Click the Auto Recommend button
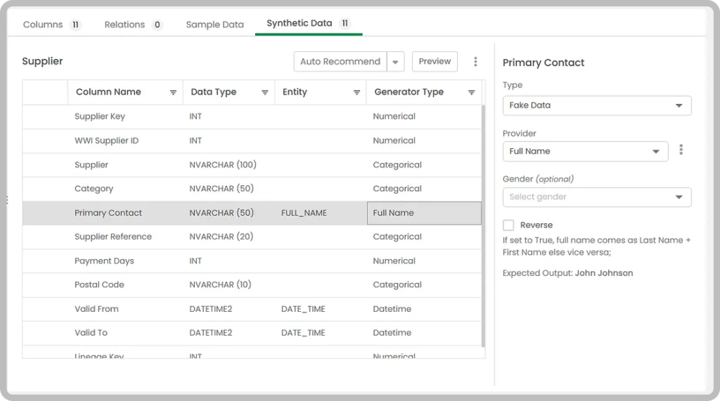 [x=340, y=62]
